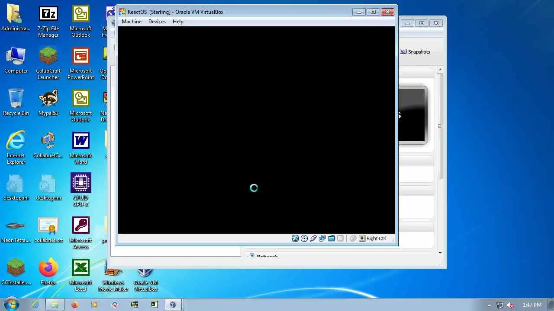This screenshot has height=311, width=554.
Task: Click the vertical scrollbar thumb in VirtualBox Manager
Action: (x=440, y=126)
